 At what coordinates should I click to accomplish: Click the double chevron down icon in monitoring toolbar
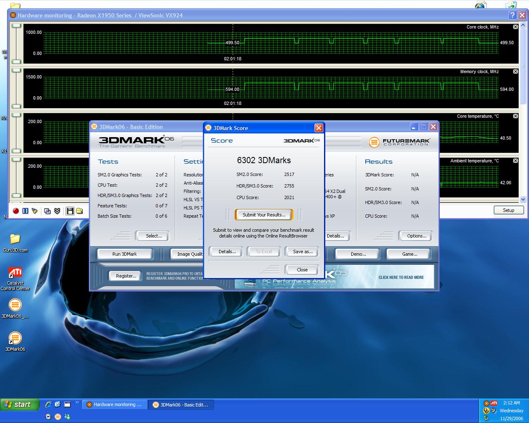pyautogui.click(x=57, y=211)
